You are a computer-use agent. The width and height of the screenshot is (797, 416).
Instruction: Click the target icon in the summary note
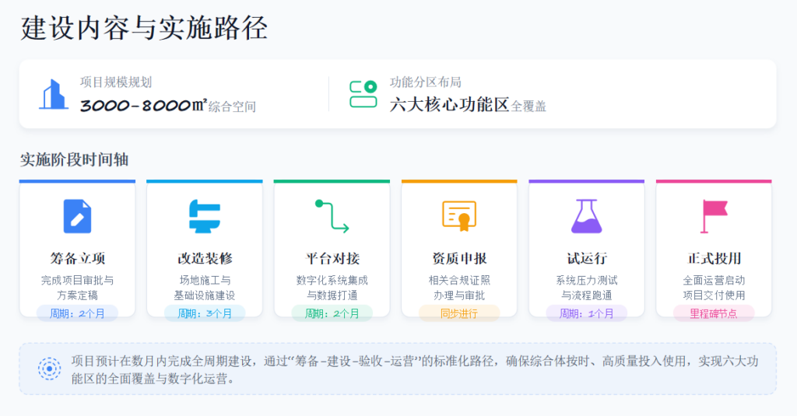click(50, 368)
